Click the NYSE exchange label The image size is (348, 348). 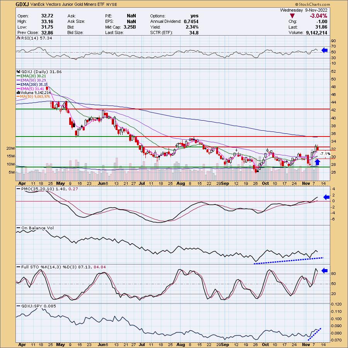(111, 4)
